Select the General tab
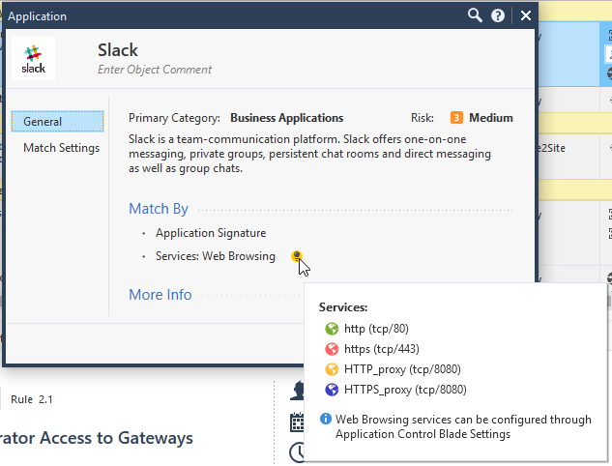612x466 pixels. [x=57, y=122]
